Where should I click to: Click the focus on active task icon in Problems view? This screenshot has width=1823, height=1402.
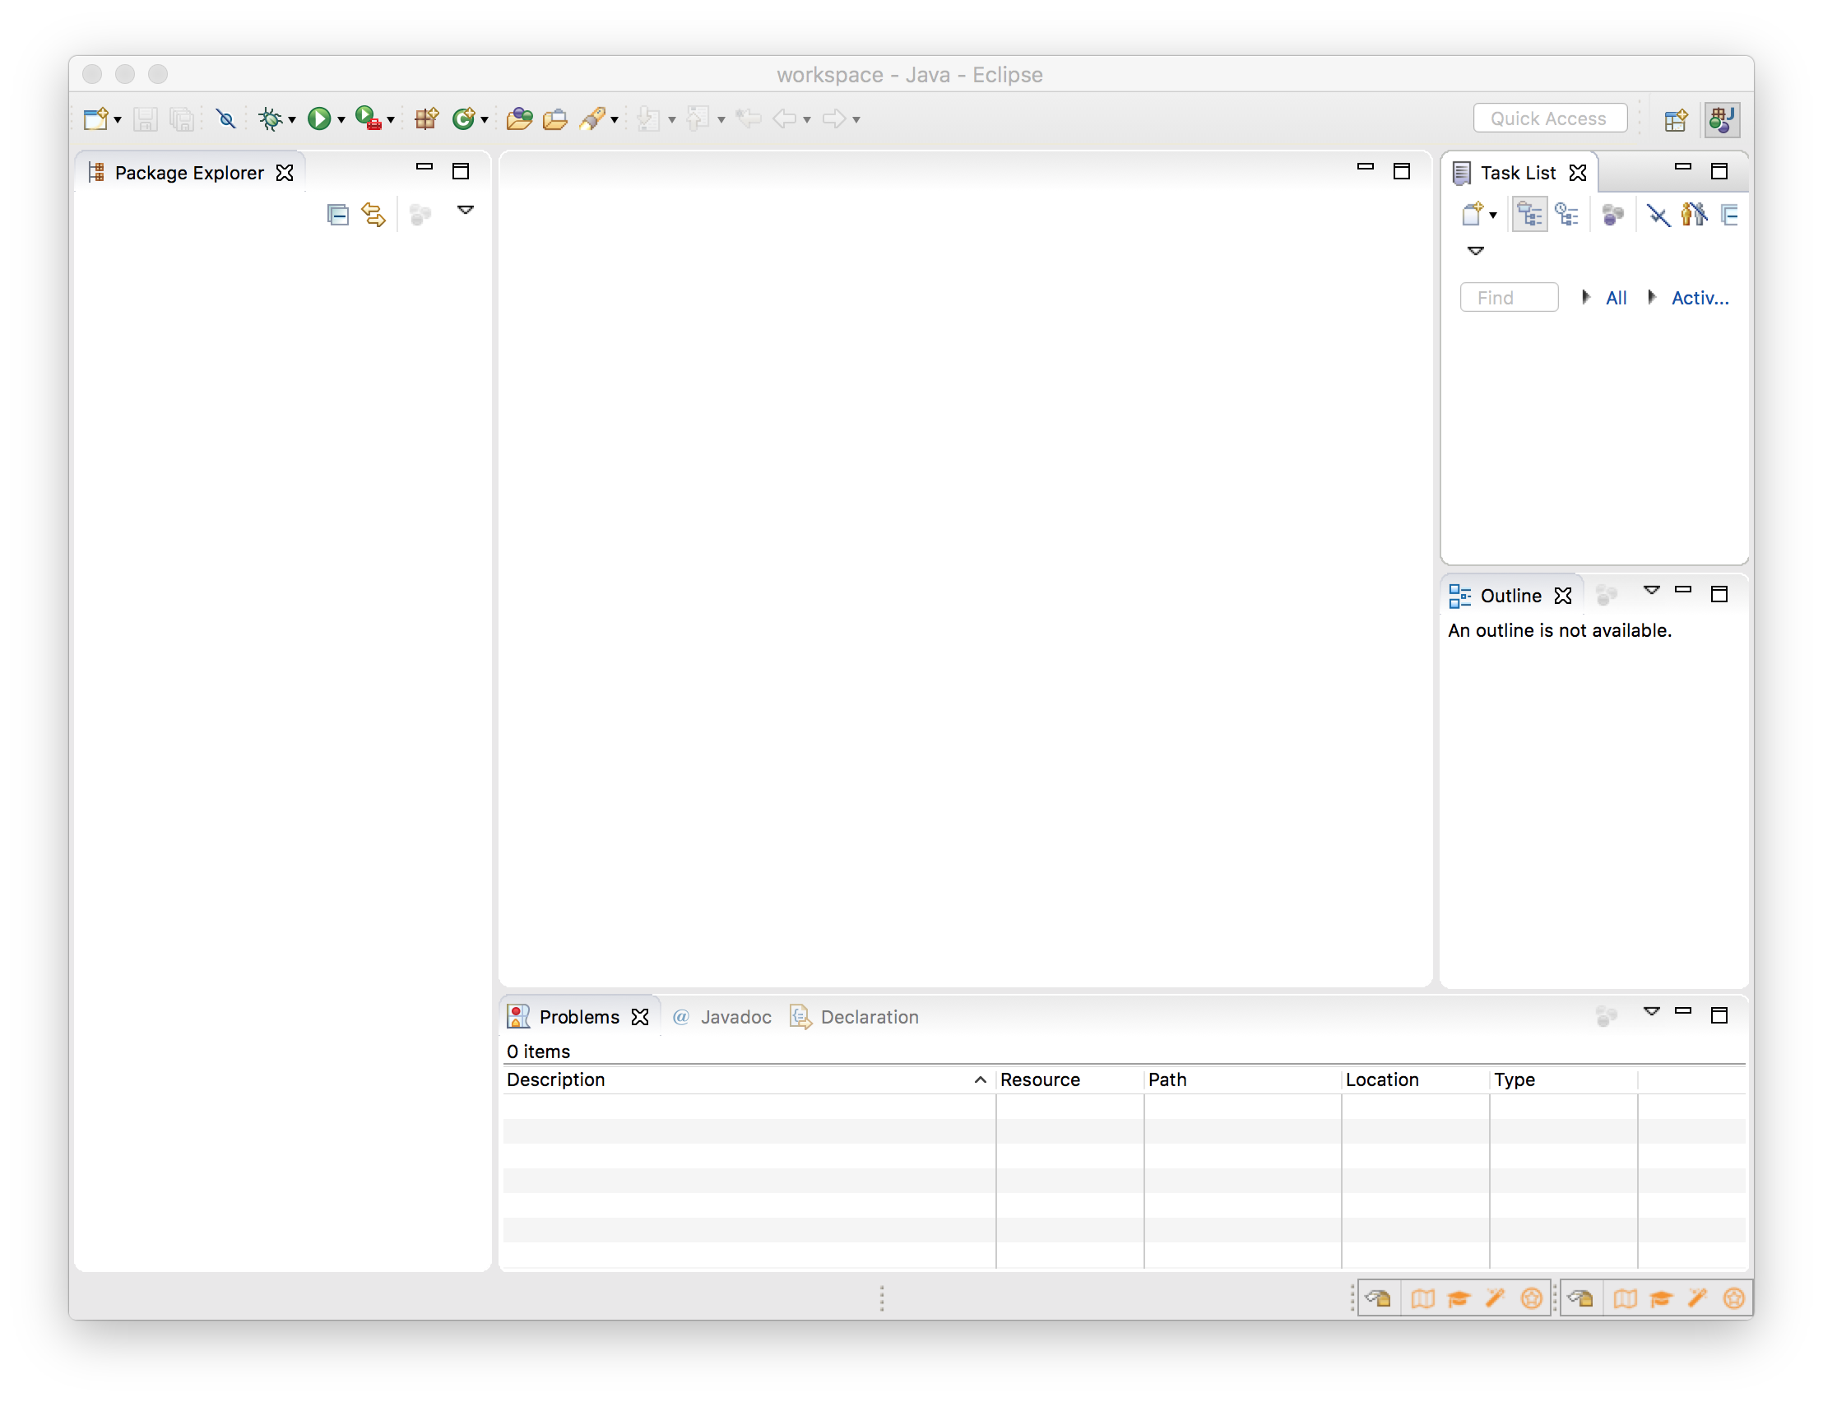click(x=1606, y=1015)
